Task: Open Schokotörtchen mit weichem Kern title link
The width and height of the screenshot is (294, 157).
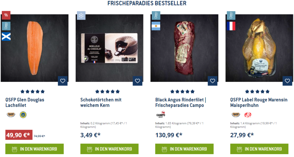Action: pyautogui.click(x=101, y=102)
